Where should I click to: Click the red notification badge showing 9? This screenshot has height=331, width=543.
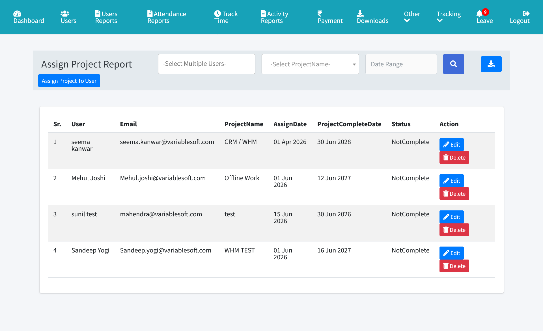485,12
